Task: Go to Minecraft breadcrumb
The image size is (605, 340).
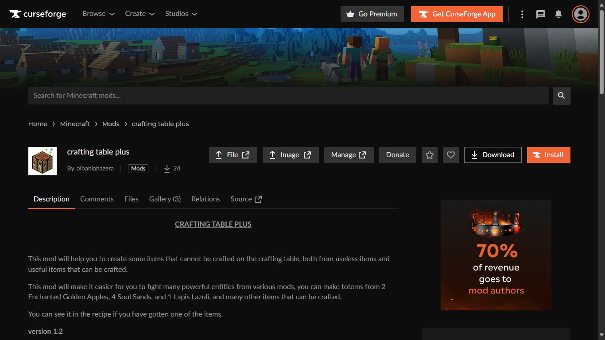Action: click(x=75, y=124)
